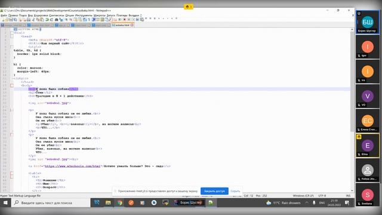Click the Cut toolbar icon
382x215 pixels.
33,20
